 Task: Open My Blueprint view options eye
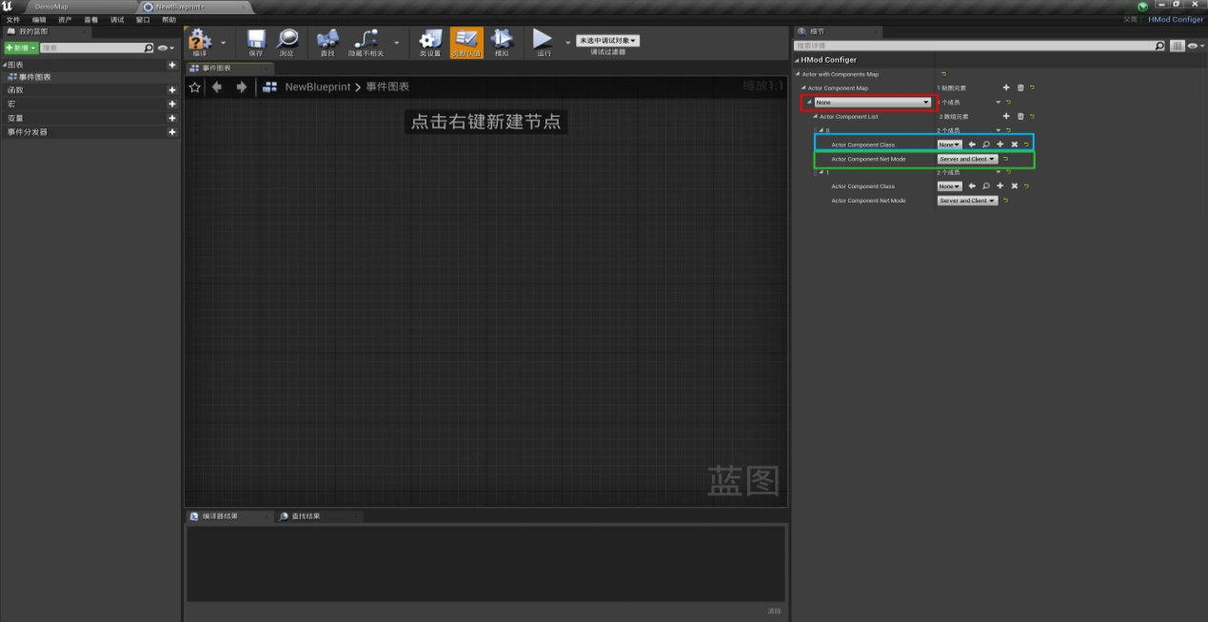[x=166, y=48]
